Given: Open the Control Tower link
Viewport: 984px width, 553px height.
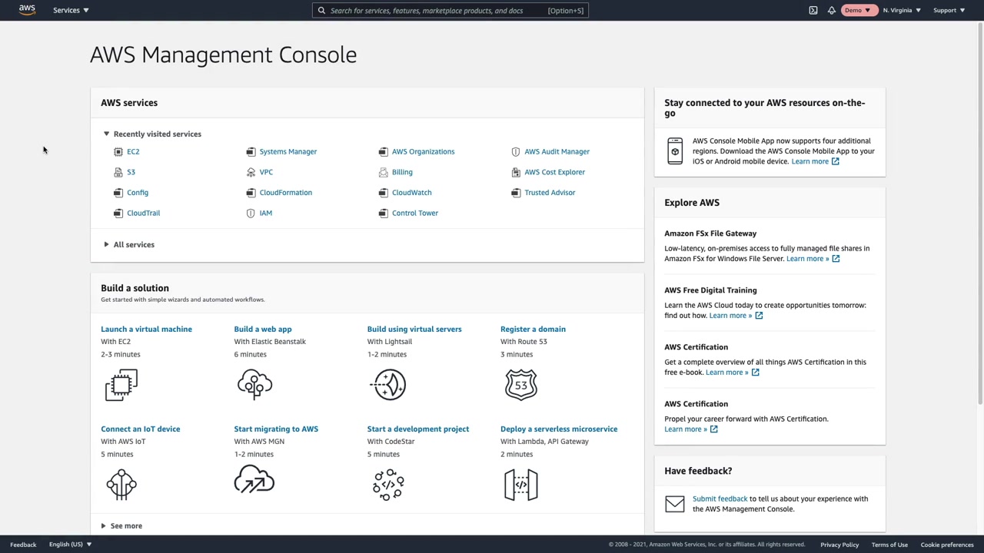Looking at the screenshot, I should 415,214.
